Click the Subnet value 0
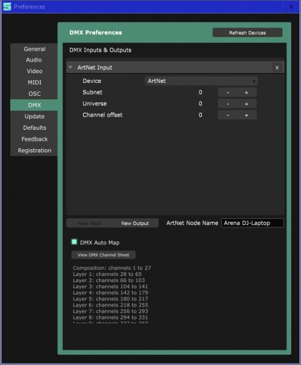The width and height of the screenshot is (301, 365). click(200, 93)
